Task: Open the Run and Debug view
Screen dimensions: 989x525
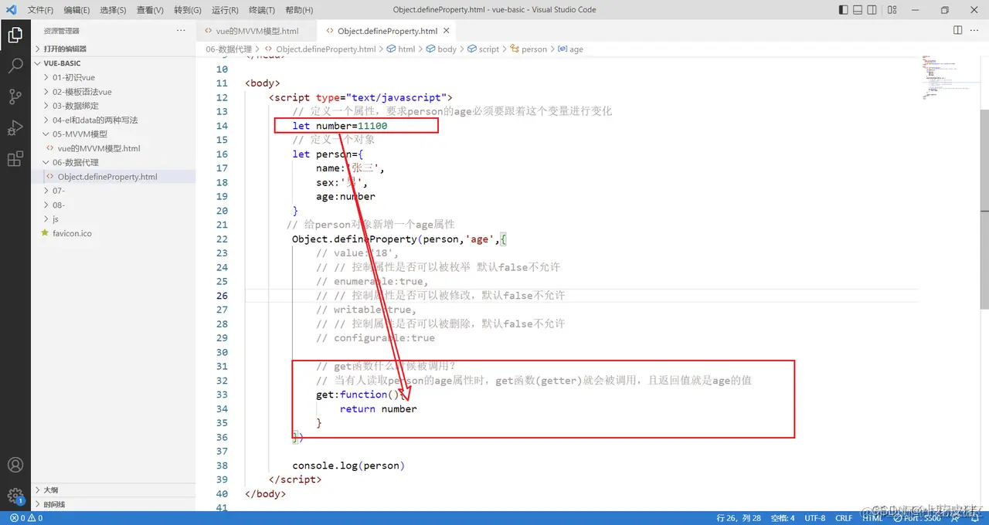Action: [x=15, y=127]
